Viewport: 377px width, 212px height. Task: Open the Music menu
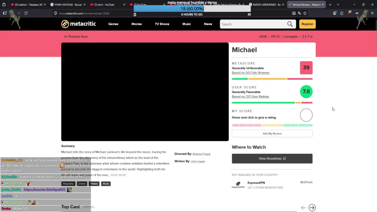pos(186,24)
